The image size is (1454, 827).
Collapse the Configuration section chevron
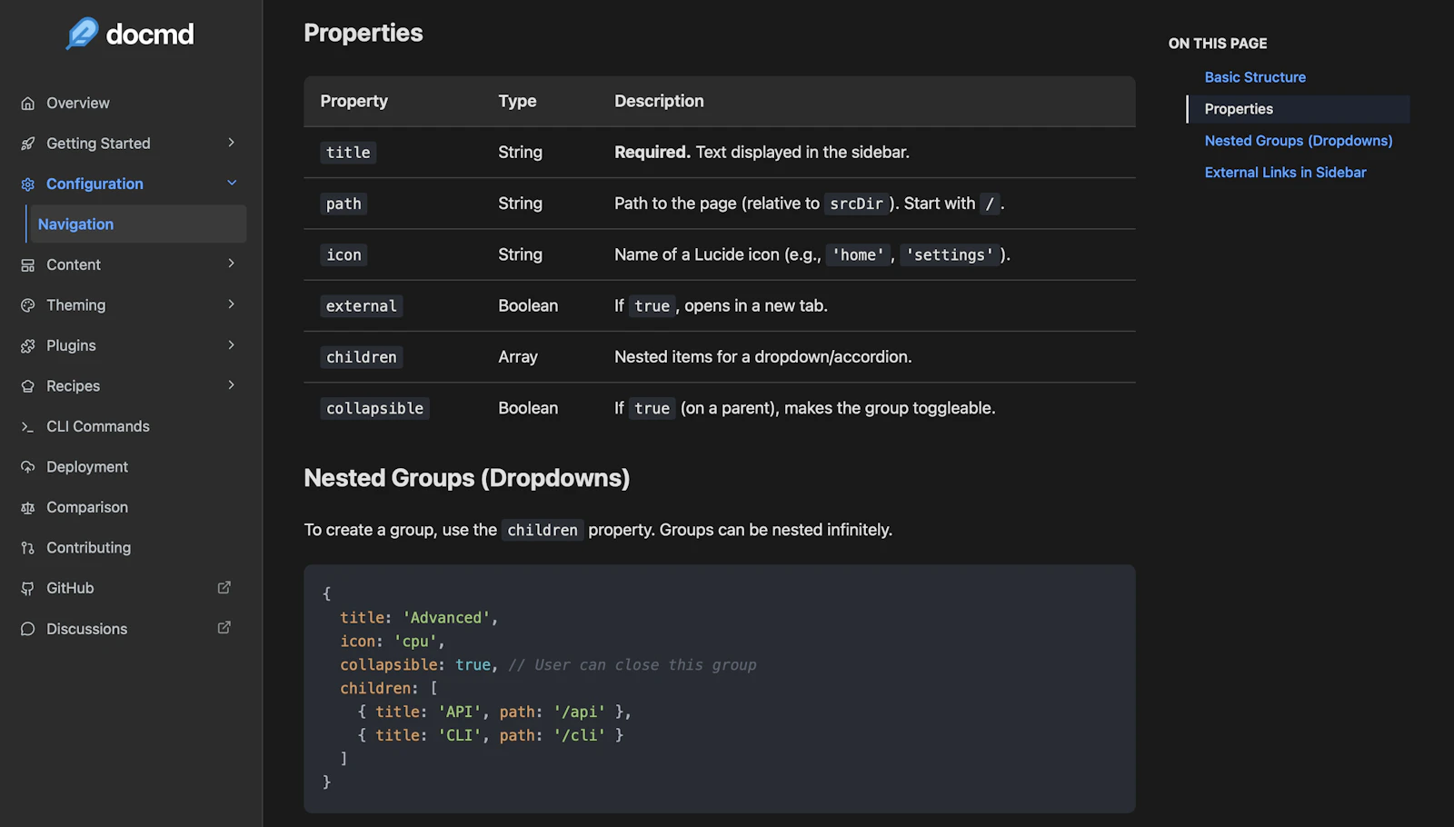pyautogui.click(x=232, y=183)
